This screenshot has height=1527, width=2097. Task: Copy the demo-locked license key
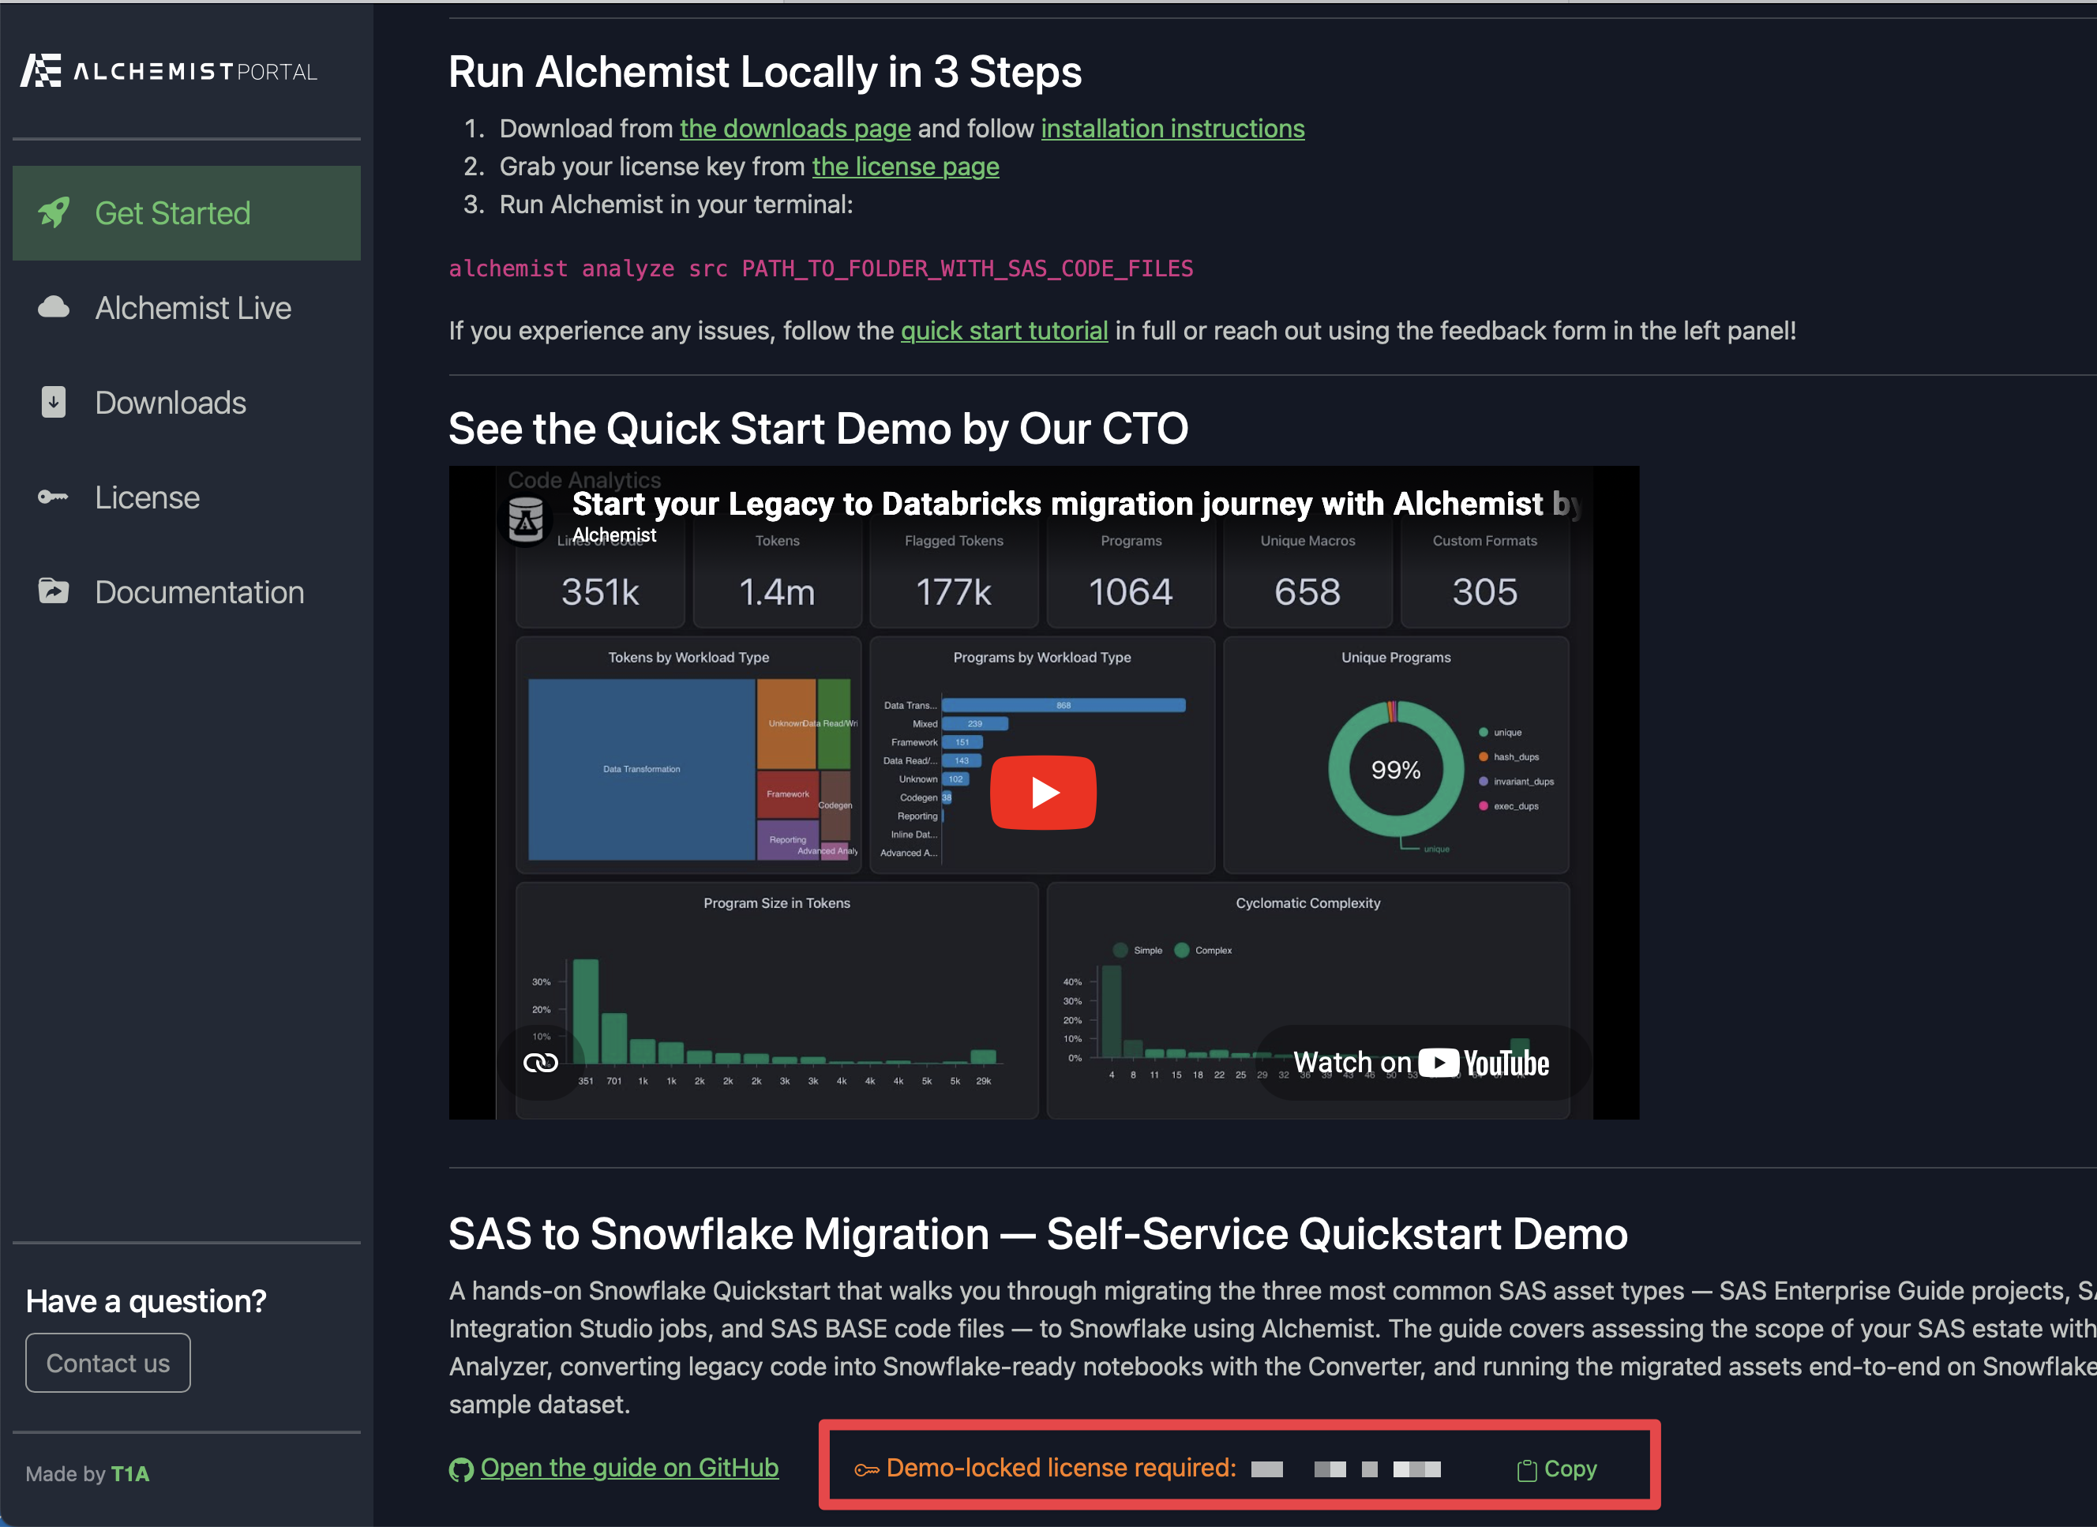(x=1558, y=1469)
